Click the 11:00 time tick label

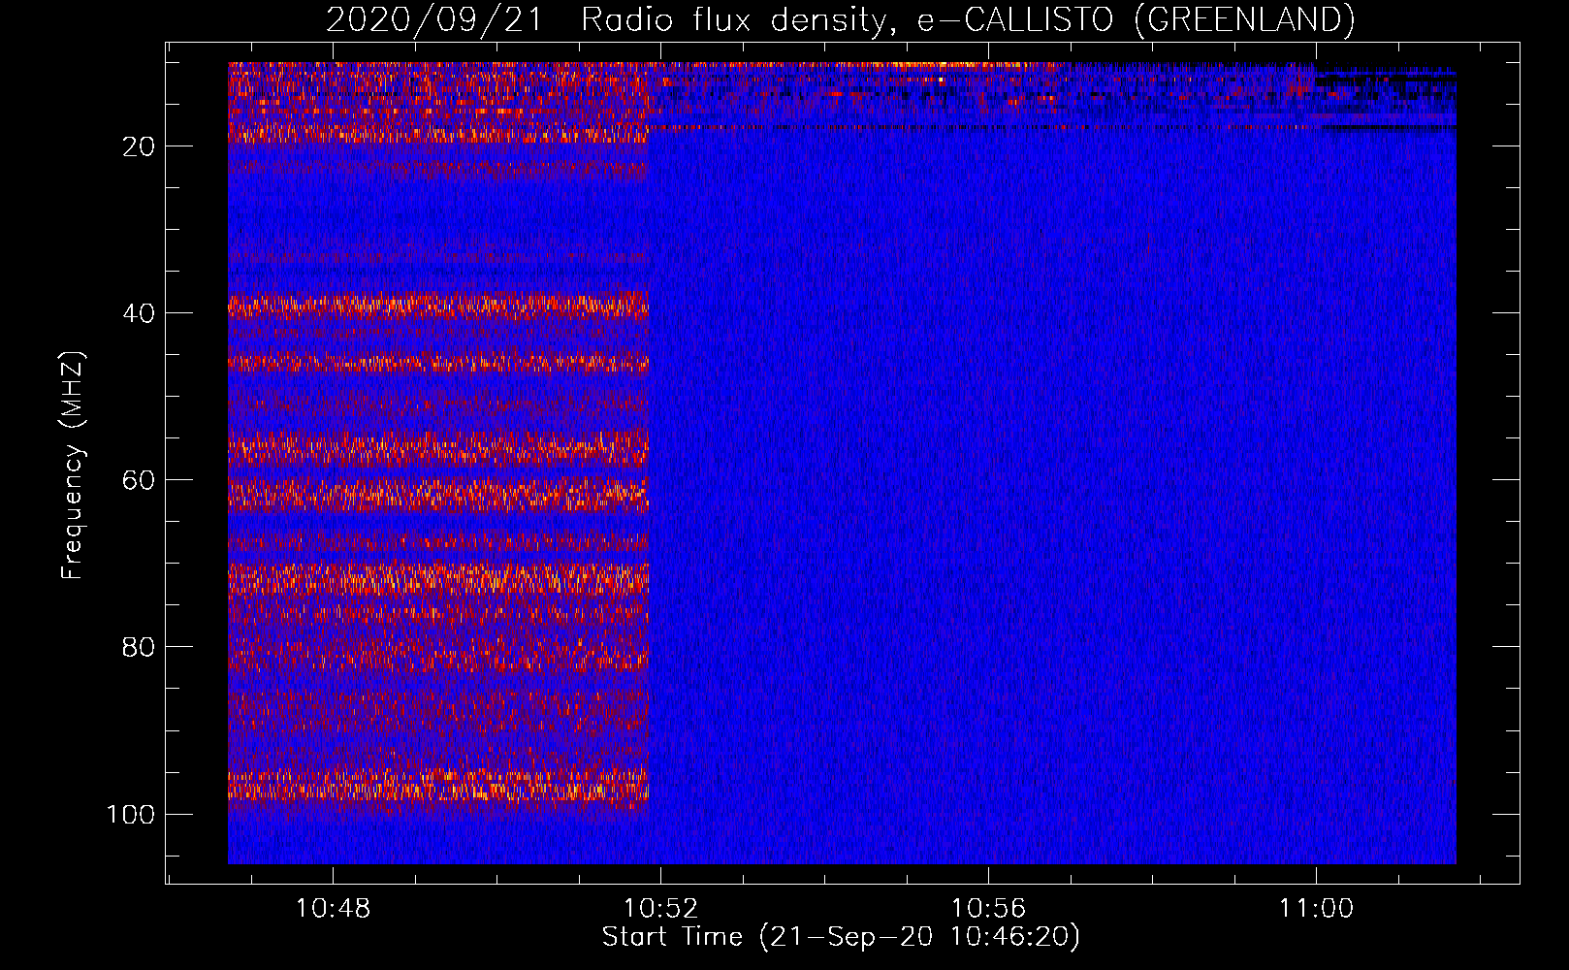(x=1316, y=908)
